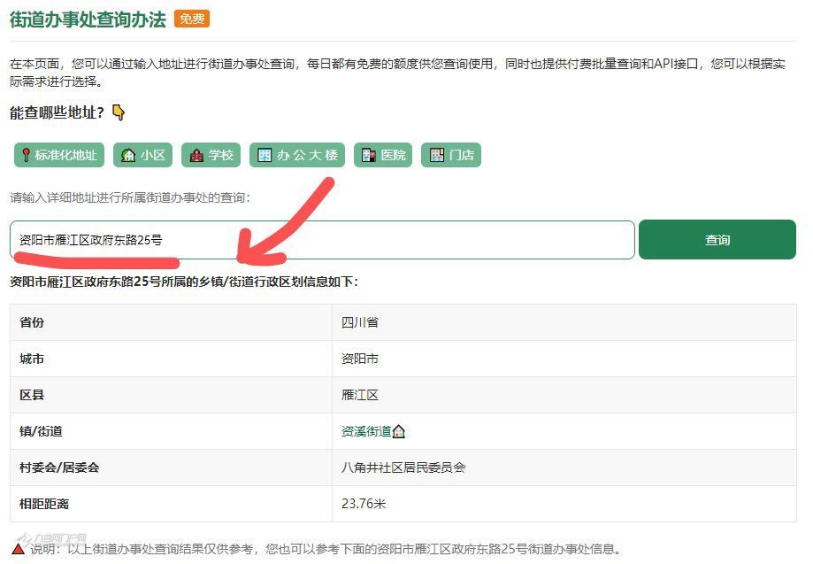Select the 办公大楼 tag
Screen dimensions: 813x564
(x=297, y=155)
